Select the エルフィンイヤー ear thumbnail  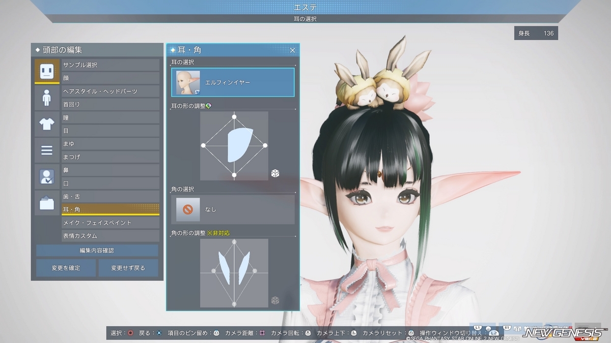pyautogui.click(x=188, y=82)
